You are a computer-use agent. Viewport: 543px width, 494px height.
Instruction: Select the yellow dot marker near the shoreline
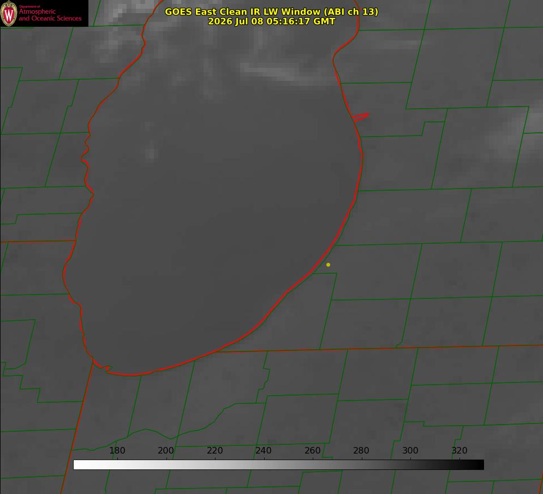coord(328,264)
